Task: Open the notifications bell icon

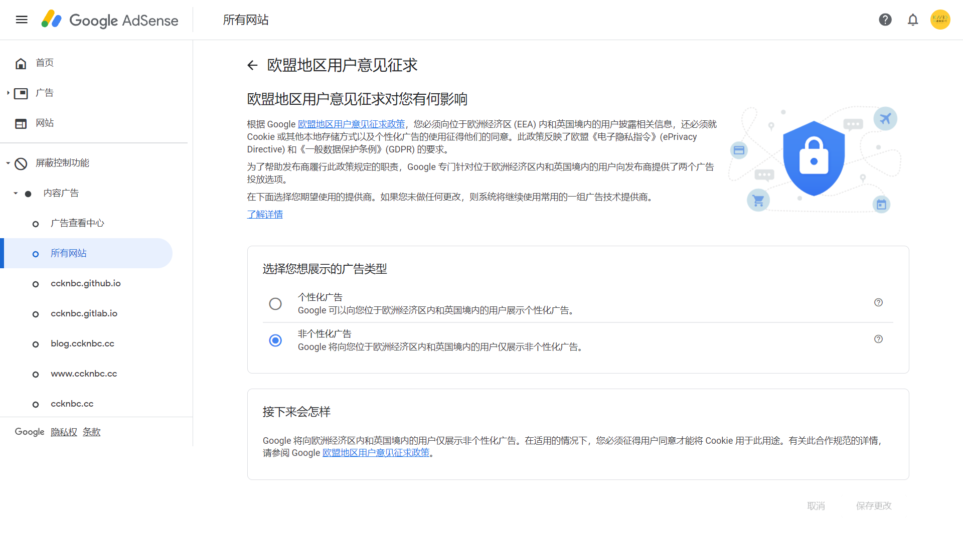Action: 913,20
